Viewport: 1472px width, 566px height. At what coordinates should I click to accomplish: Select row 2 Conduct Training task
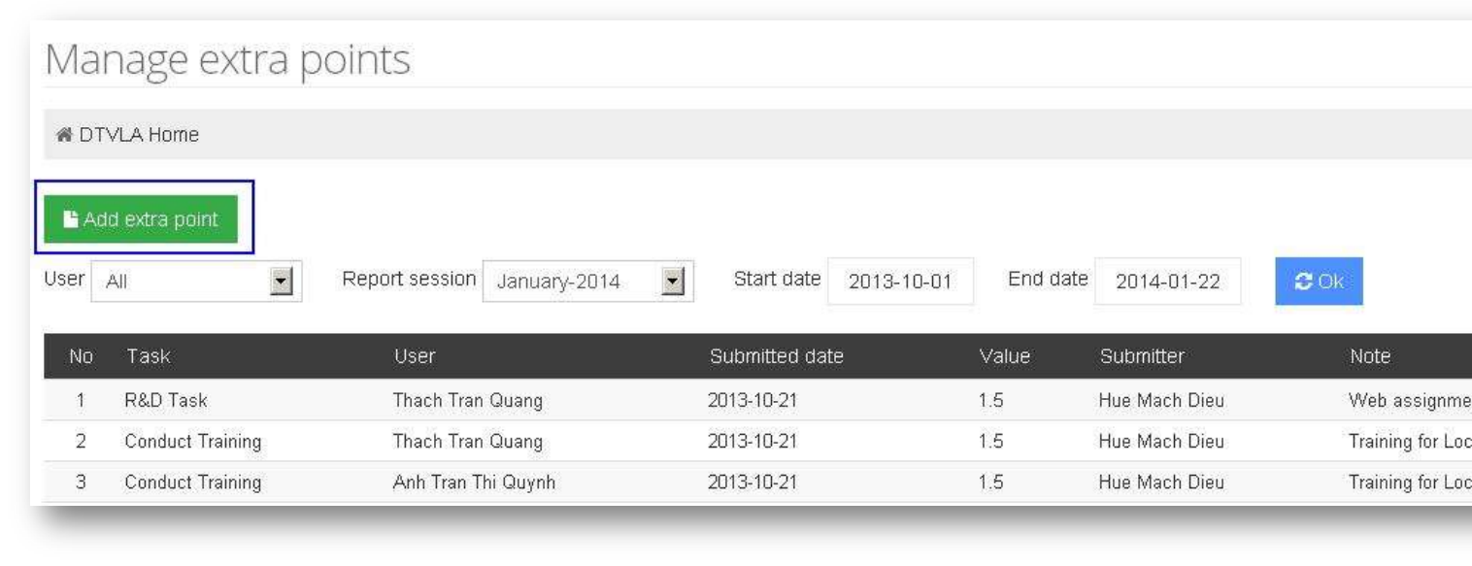[193, 442]
